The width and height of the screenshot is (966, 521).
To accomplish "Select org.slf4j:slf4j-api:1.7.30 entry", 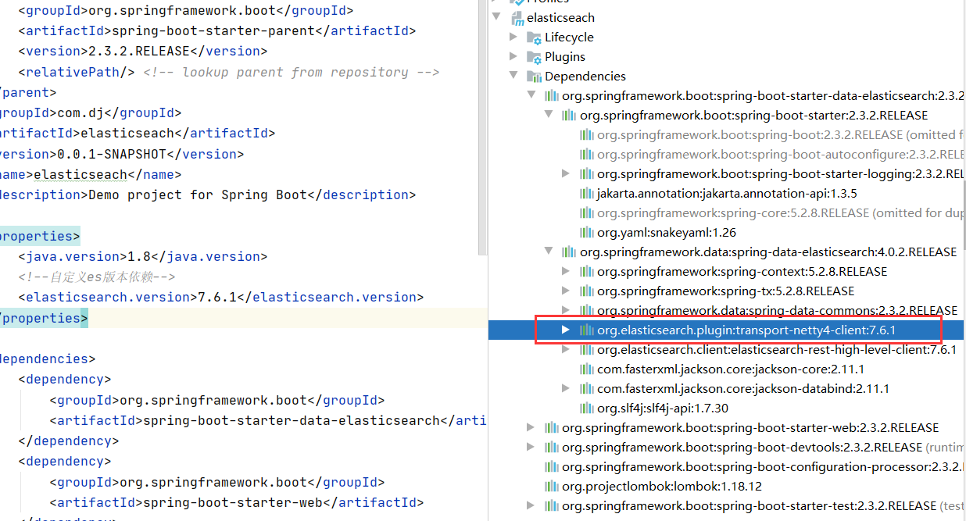I will point(663,408).
